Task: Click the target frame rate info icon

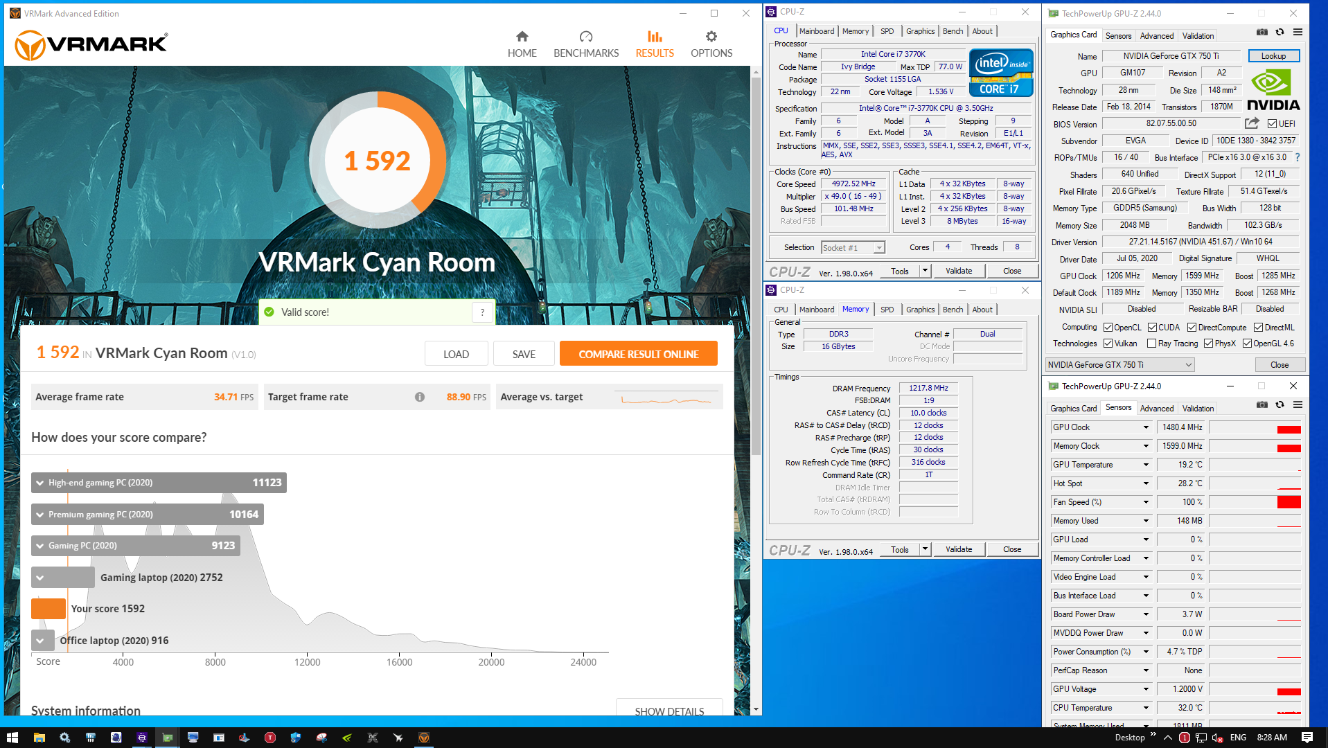Action: click(x=420, y=397)
